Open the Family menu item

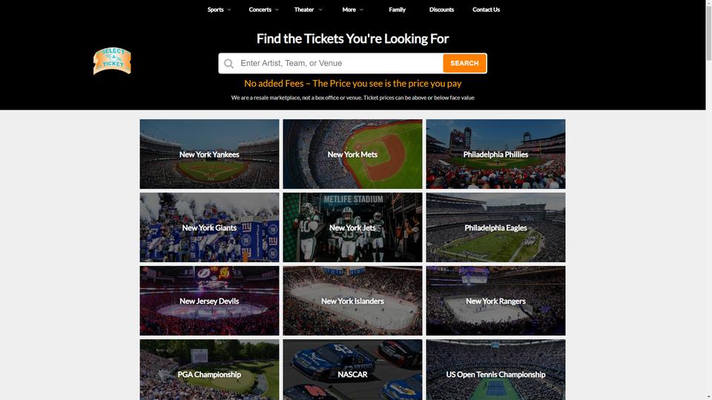click(397, 10)
